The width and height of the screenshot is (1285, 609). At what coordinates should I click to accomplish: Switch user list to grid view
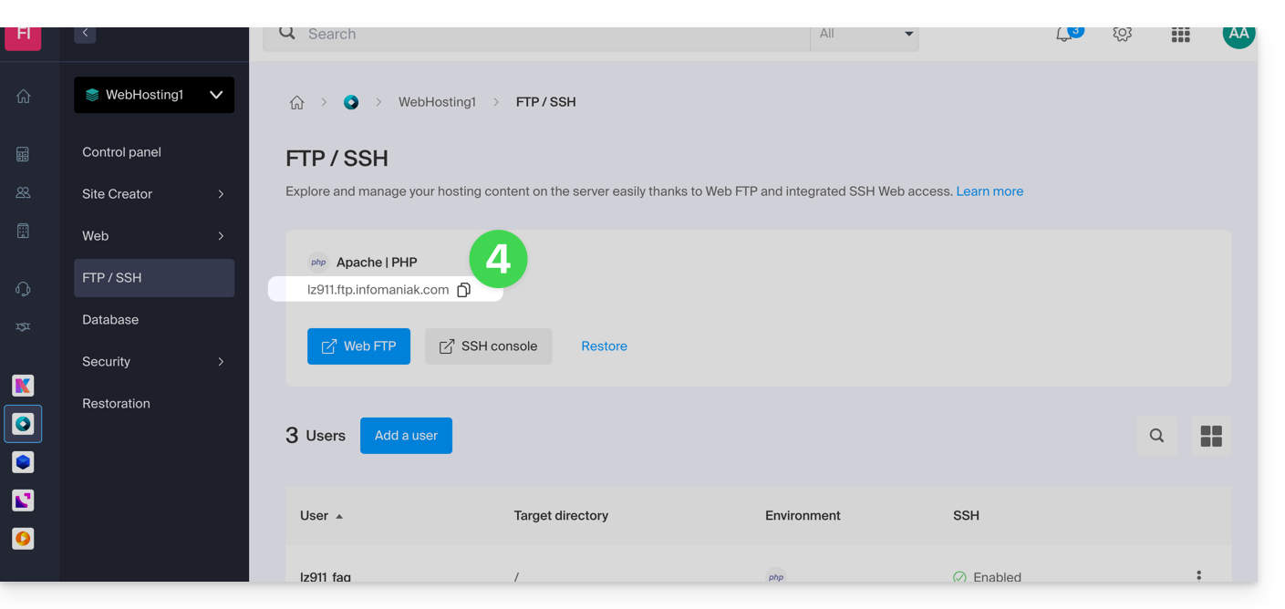point(1210,436)
